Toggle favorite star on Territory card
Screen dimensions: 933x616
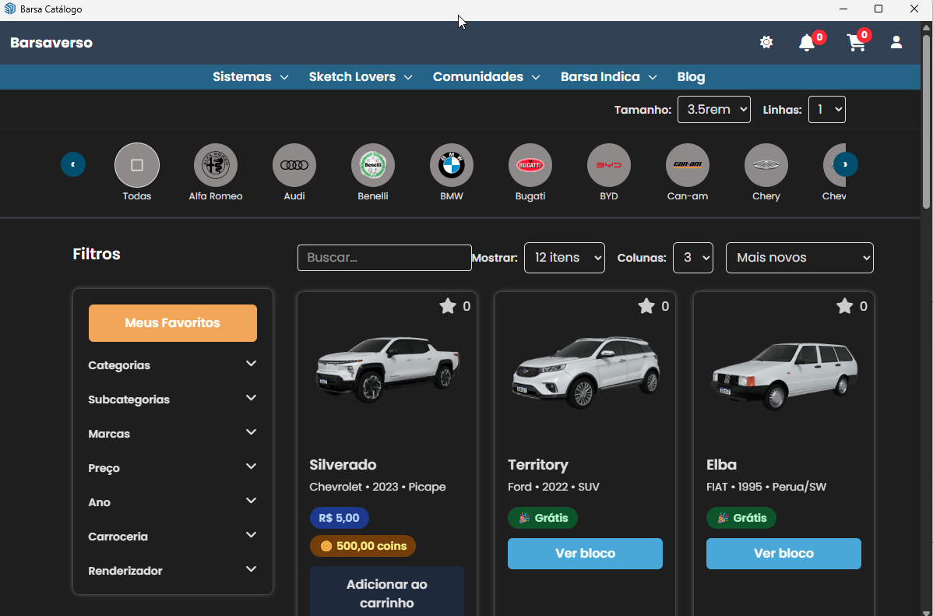click(646, 307)
